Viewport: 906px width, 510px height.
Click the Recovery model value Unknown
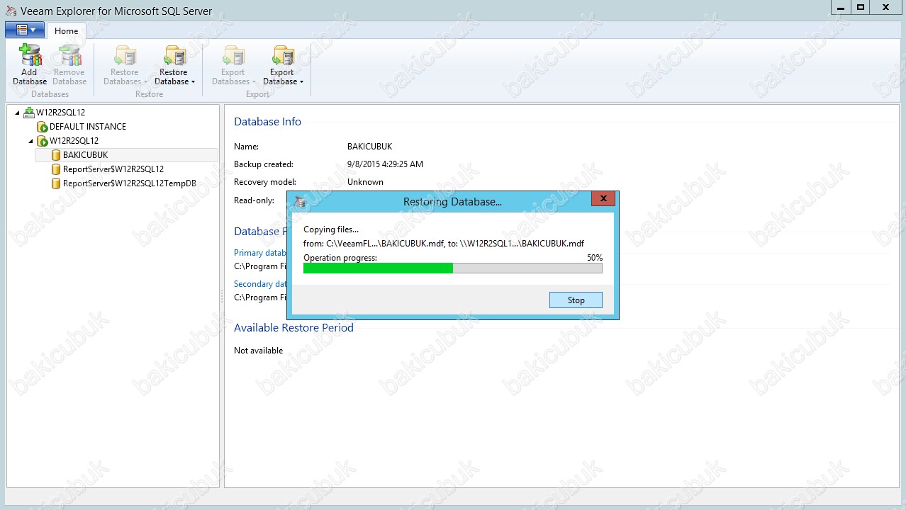pyautogui.click(x=365, y=182)
